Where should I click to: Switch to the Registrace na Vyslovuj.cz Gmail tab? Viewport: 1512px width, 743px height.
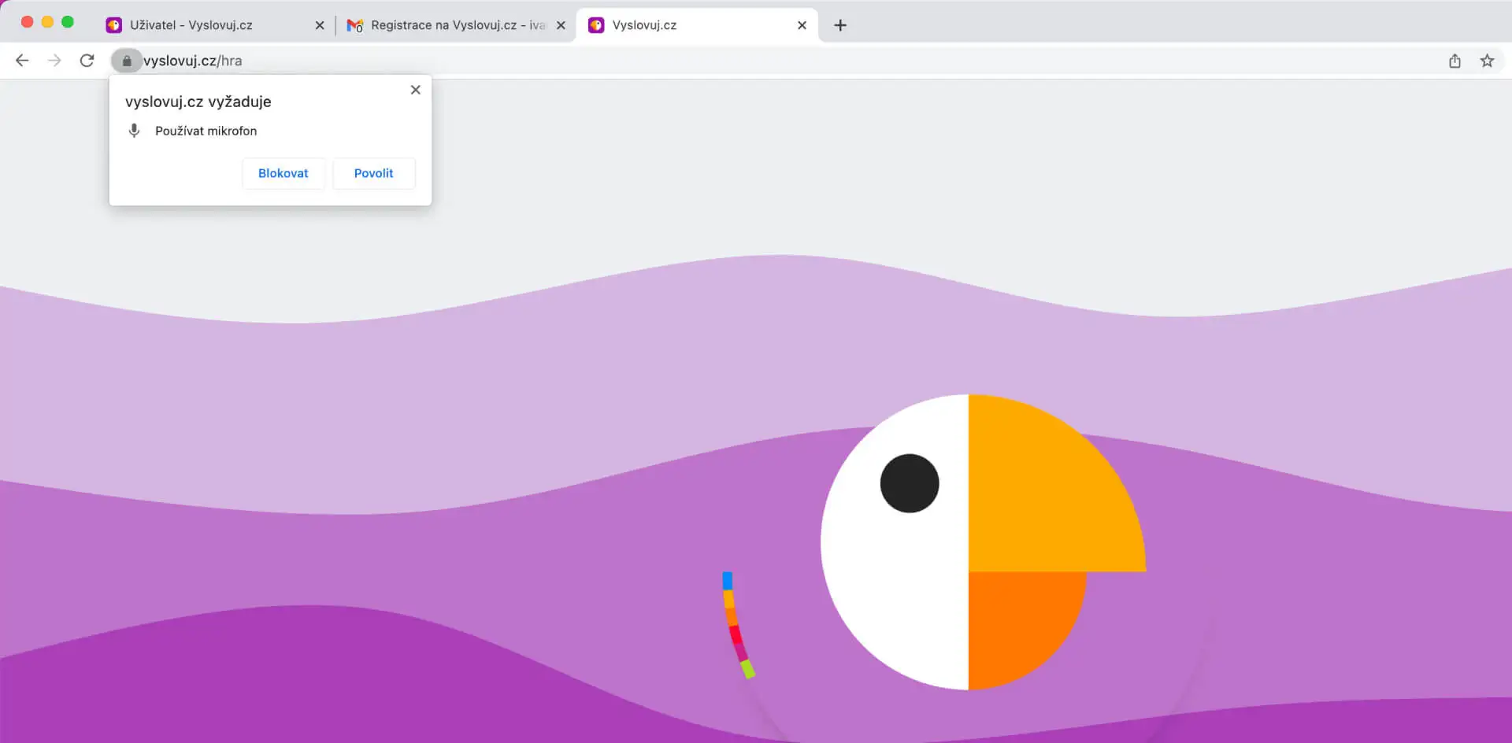(457, 25)
